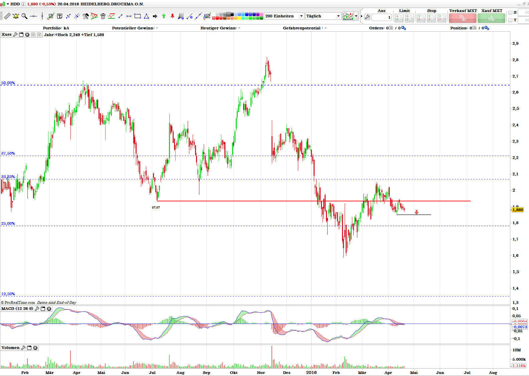Open the position gear settings icon

(487, 28)
